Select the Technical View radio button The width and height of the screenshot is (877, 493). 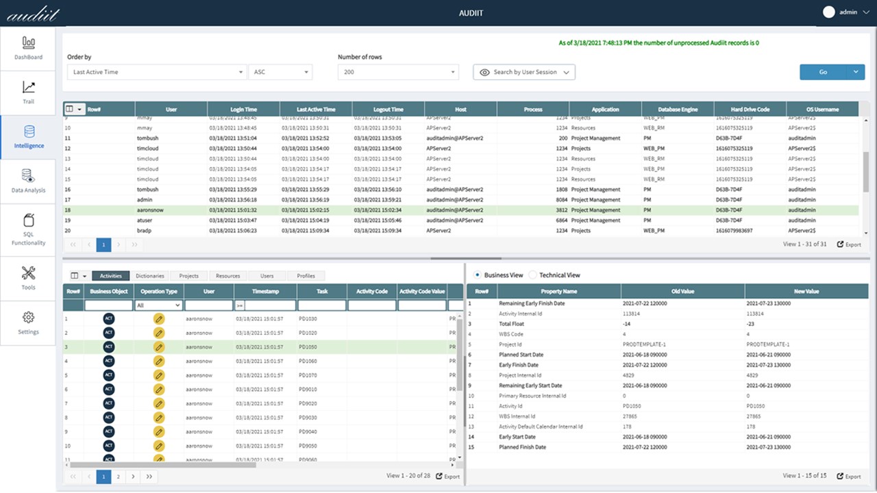pyautogui.click(x=533, y=275)
